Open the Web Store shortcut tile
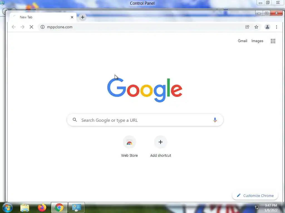 [x=129, y=147]
